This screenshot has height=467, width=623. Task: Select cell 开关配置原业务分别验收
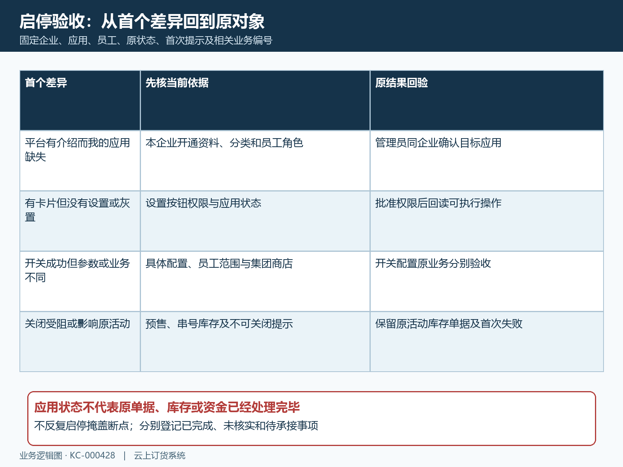pyautogui.click(x=487, y=281)
